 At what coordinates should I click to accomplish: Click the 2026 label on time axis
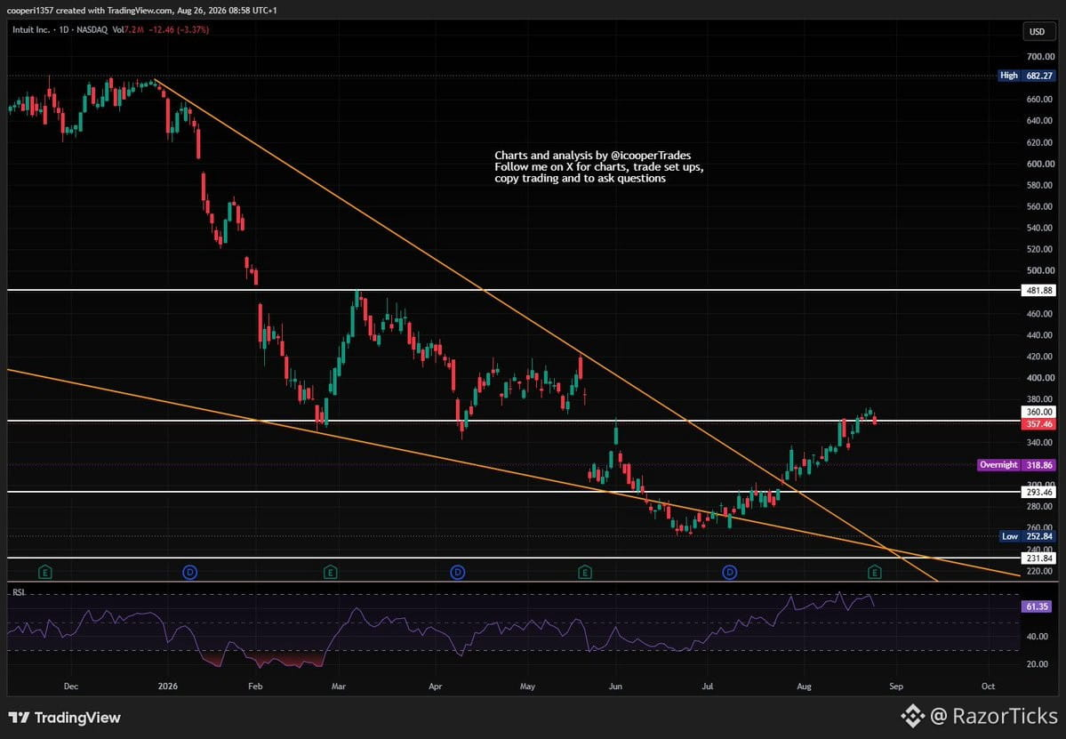point(167,686)
